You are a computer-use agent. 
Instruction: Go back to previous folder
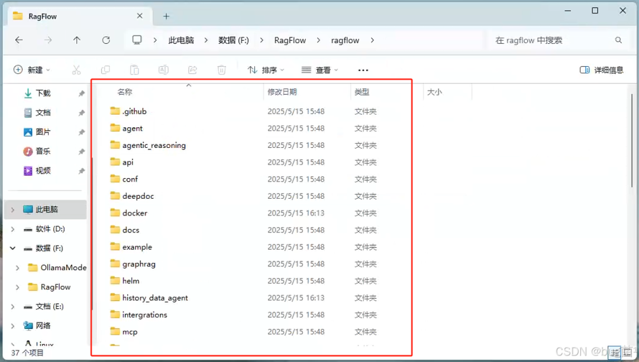[19, 40]
